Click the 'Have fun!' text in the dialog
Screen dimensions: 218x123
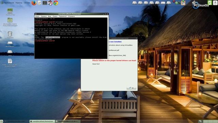point(96,64)
